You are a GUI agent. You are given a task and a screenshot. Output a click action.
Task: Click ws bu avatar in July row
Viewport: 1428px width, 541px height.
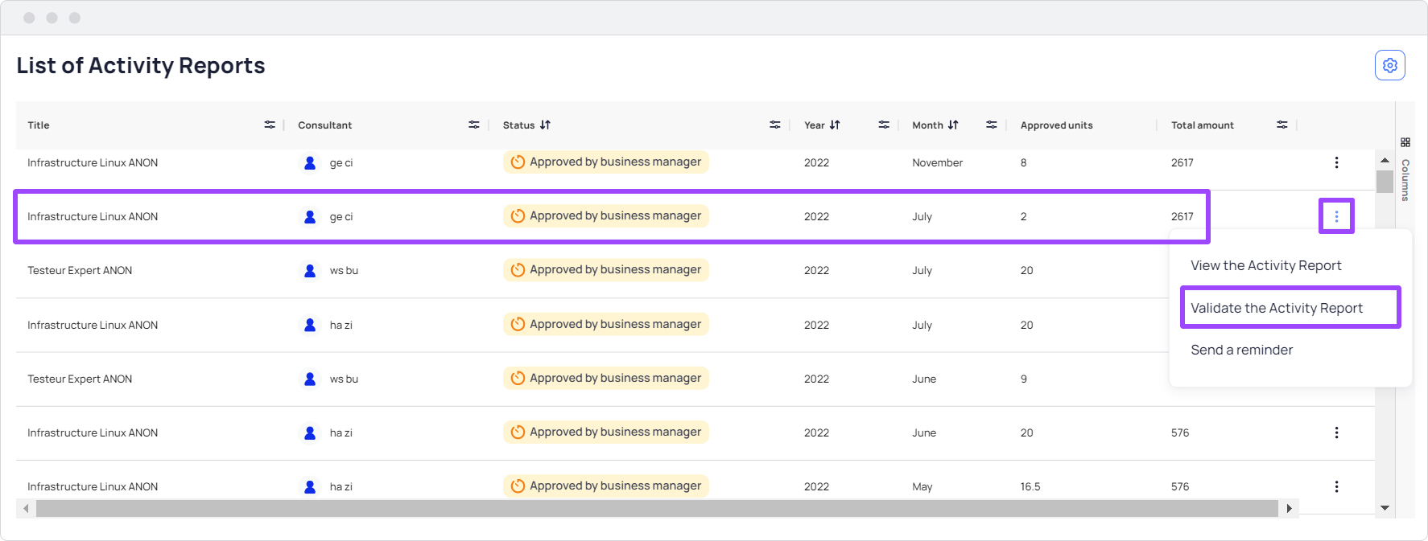coord(310,270)
